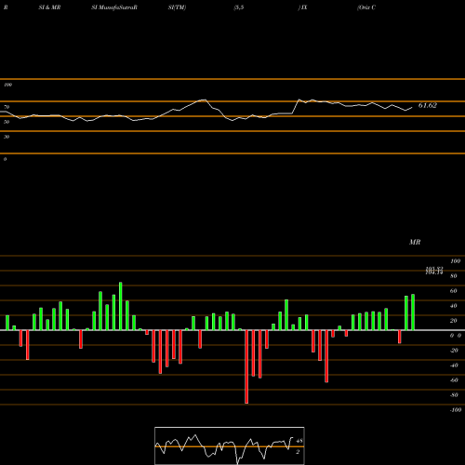Click the 40 label on MR axis
The image size is (465, 465).
tap(454, 306)
